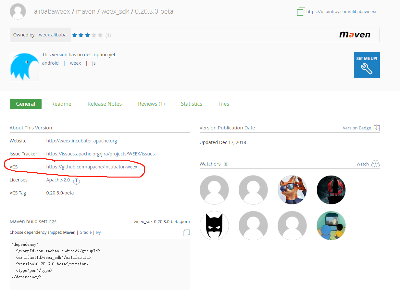Image resolution: width=400 pixels, height=292 pixels.
Task: Open weex.incubator.apache.org website link
Action: (81, 141)
